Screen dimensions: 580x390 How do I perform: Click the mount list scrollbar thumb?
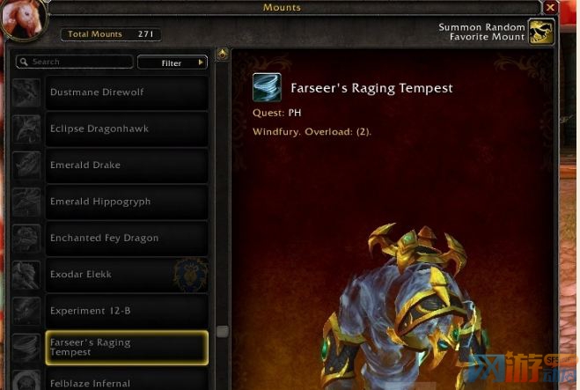(222, 331)
